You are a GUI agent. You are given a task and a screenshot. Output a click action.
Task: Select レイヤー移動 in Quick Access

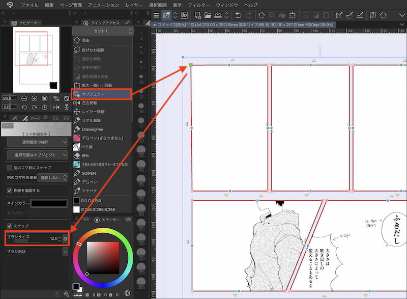coord(102,112)
